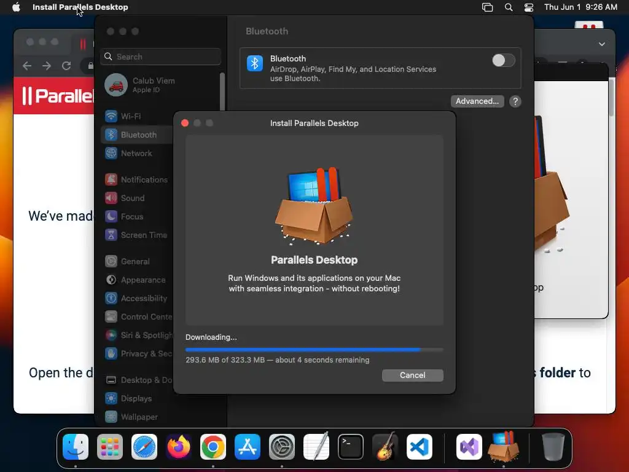The image size is (629, 472).
Task: Open TextEdit from the dock
Action: [316, 447]
